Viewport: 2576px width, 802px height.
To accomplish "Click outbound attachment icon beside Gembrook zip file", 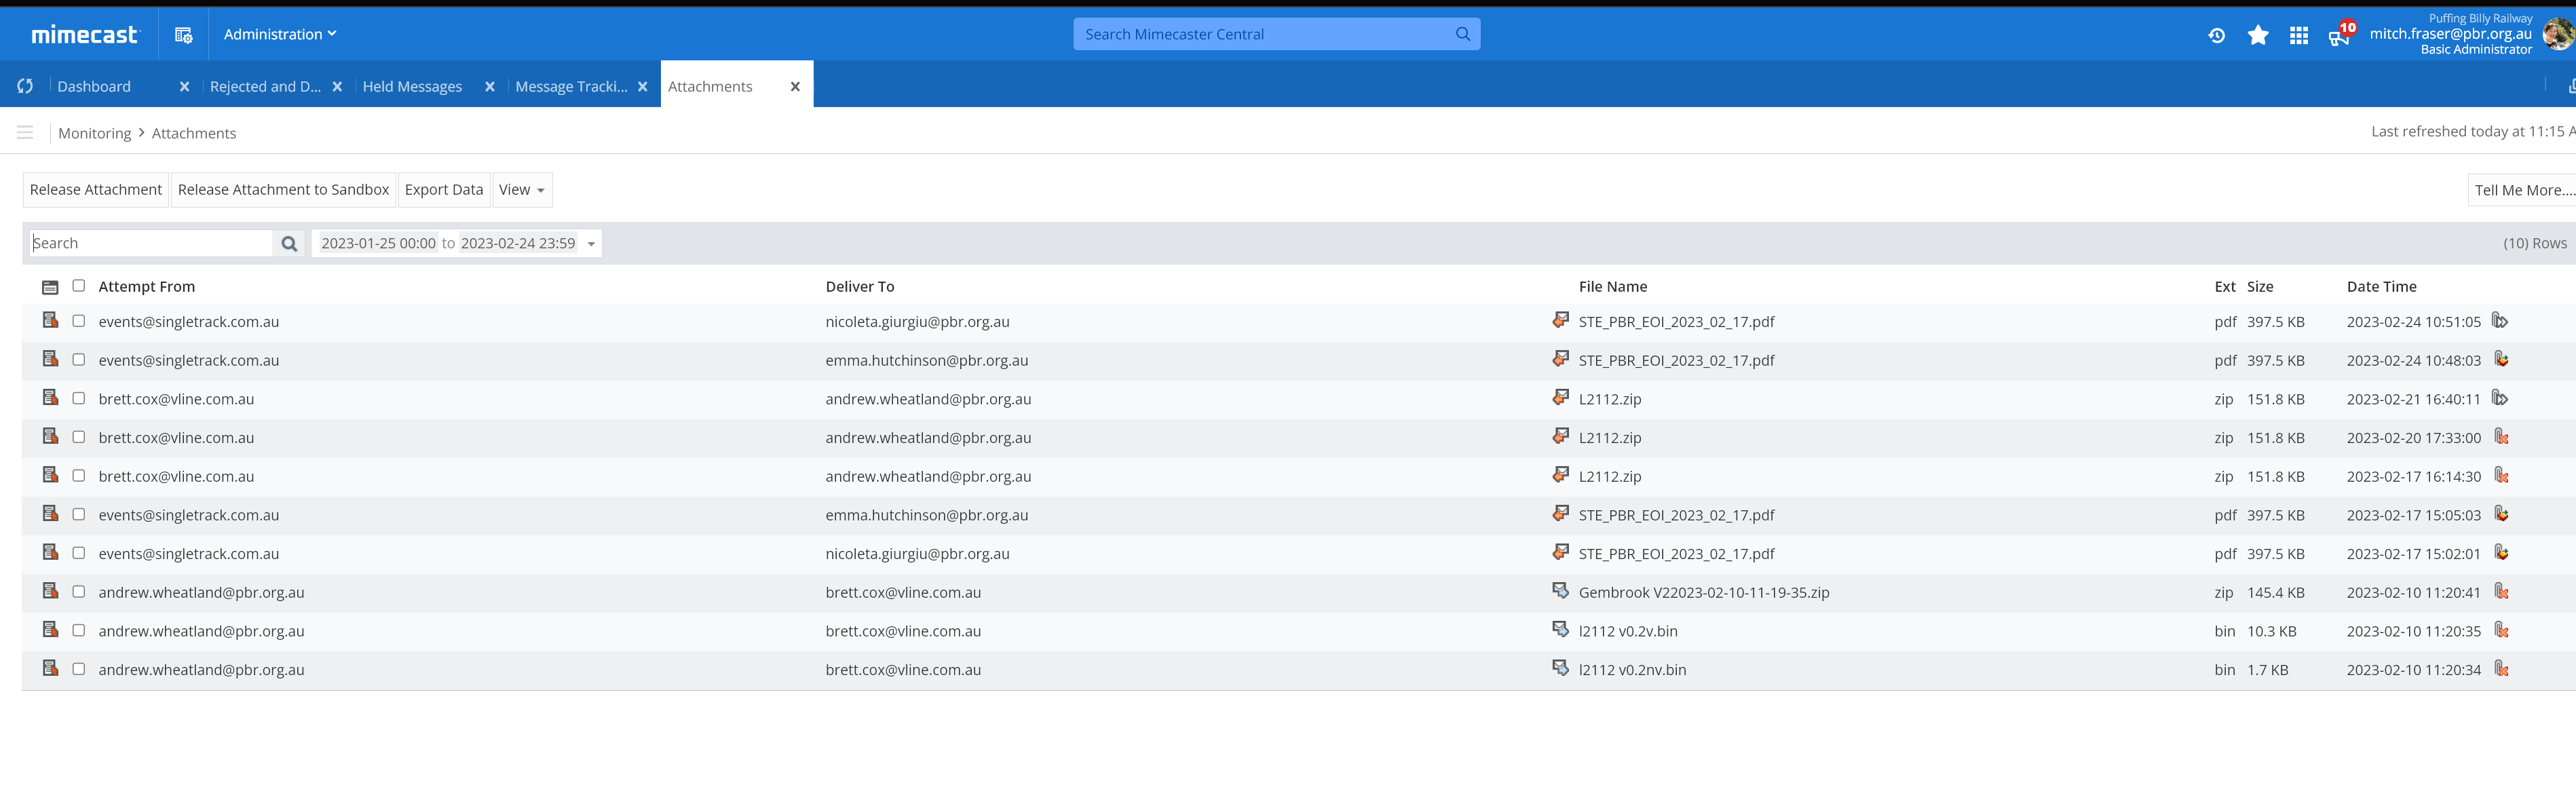I will pos(1560,591).
